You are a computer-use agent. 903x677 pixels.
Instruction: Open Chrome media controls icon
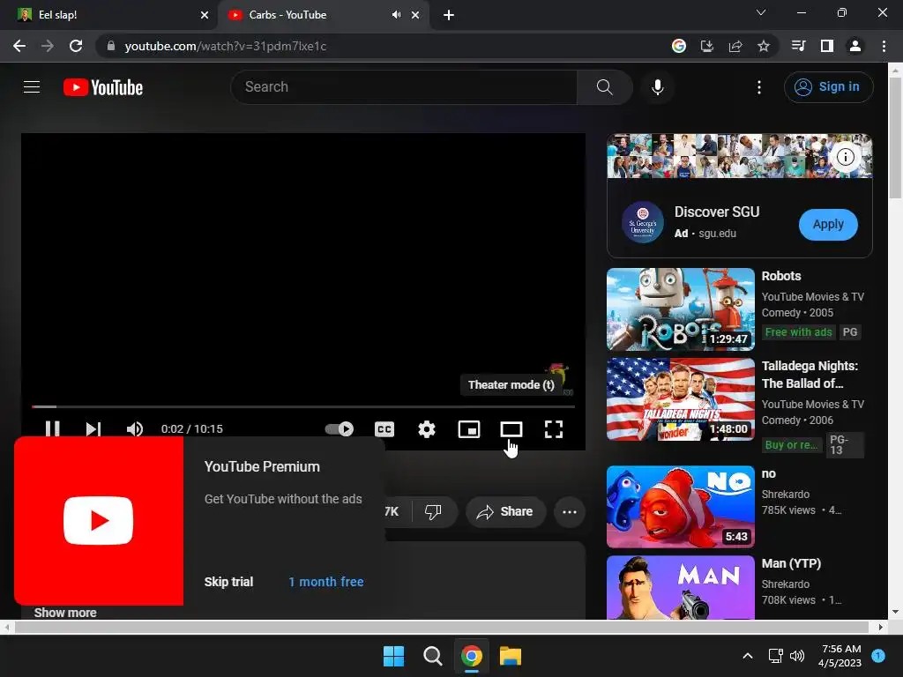[x=799, y=46]
